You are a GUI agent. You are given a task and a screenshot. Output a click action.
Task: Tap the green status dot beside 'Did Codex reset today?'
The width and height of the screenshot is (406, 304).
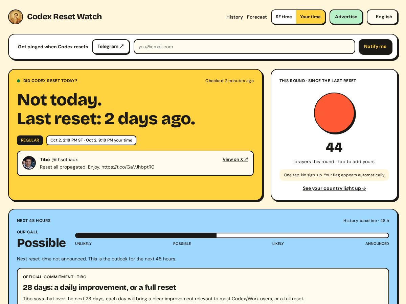19,81
